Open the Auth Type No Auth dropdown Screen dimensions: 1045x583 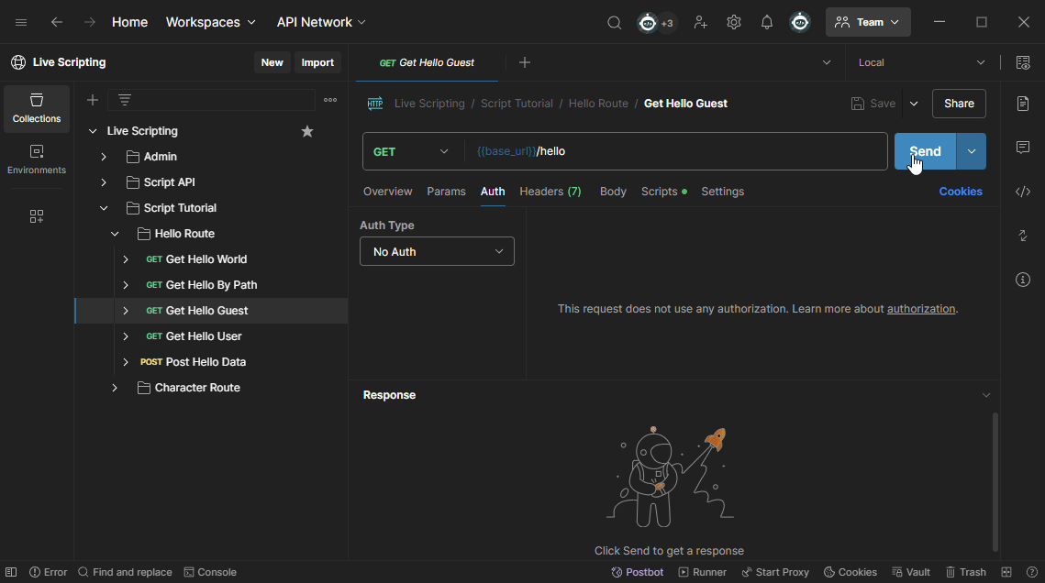438,251
